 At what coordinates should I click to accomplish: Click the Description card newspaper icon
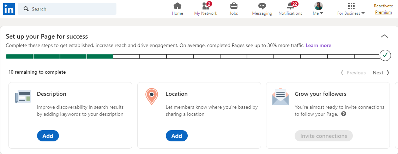pyautogui.click(x=23, y=96)
